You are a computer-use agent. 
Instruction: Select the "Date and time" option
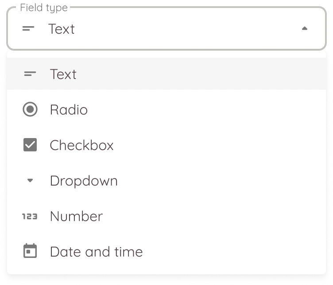click(96, 252)
